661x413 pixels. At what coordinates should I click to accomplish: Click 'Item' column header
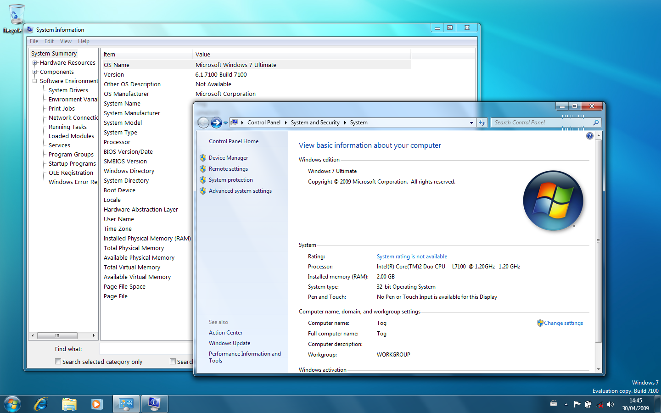[146, 54]
